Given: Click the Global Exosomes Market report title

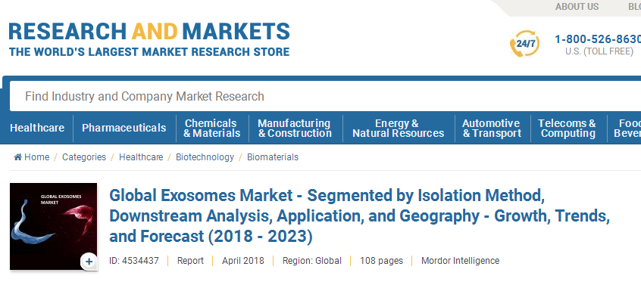Looking at the screenshot, I should (359, 216).
